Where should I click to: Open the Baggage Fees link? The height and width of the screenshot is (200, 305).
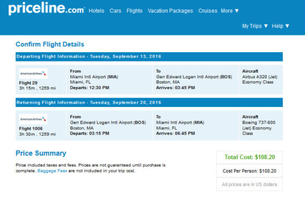[x=52, y=171]
